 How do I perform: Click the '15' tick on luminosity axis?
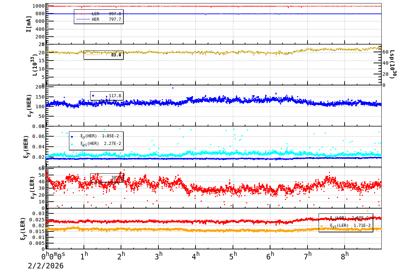pyautogui.click(x=42, y=61)
